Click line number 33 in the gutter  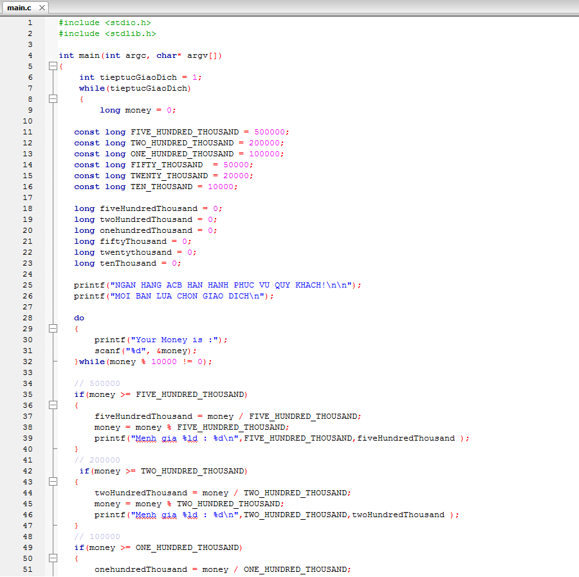[x=28, y=372]
